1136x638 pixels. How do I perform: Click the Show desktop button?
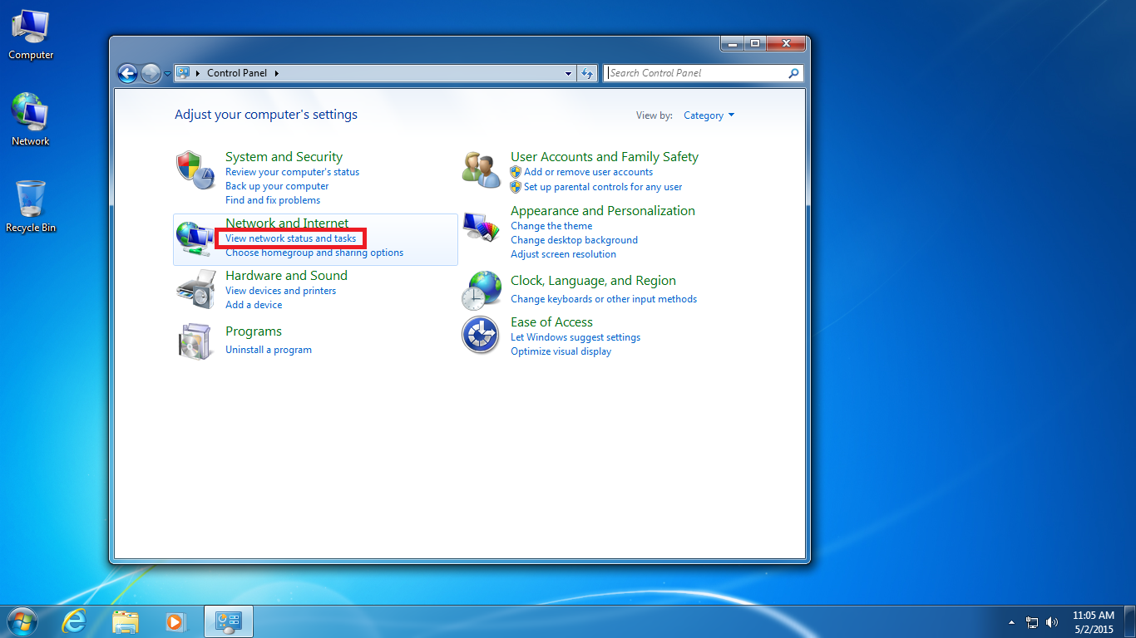pyautogui.click(x=1130, y=621)
